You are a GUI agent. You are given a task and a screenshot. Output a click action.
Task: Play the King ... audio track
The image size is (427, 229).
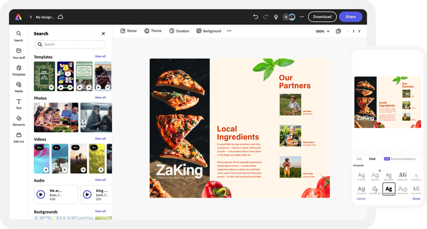tap(87, 194)
